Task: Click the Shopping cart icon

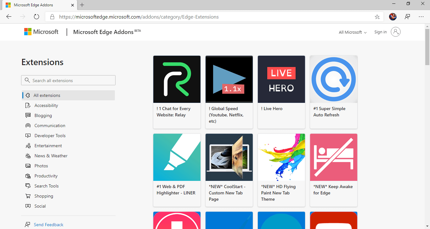Action: click(28, 196)
